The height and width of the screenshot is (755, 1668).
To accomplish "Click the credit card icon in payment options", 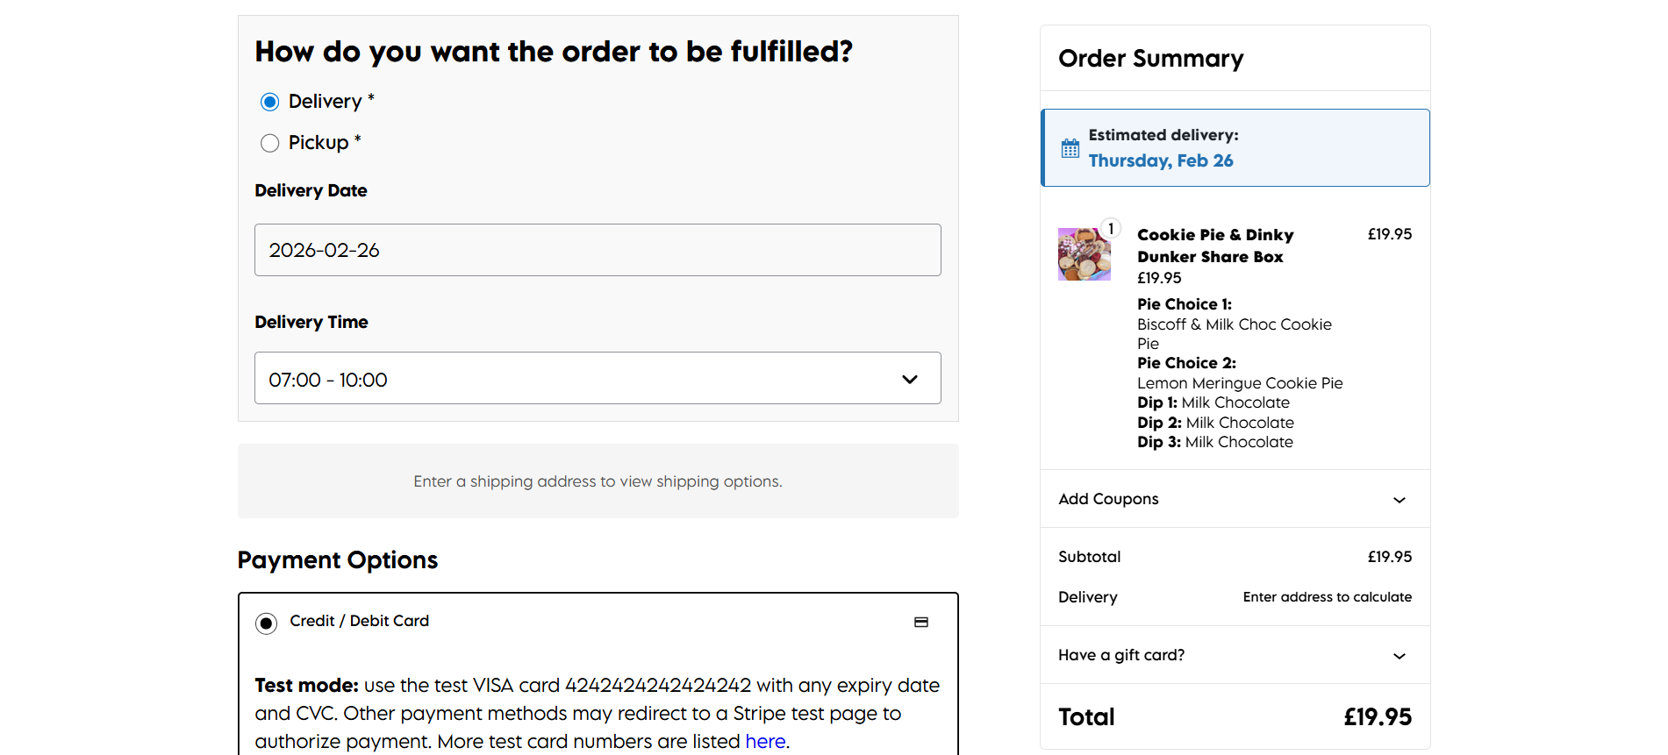I will (920, 622).
